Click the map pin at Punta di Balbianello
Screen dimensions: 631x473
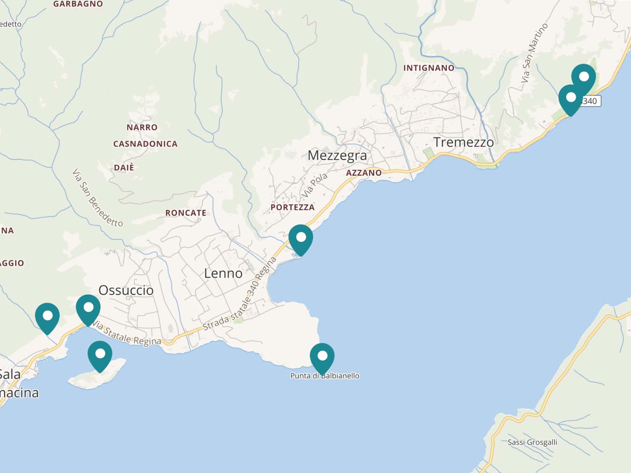coord(322,356)
